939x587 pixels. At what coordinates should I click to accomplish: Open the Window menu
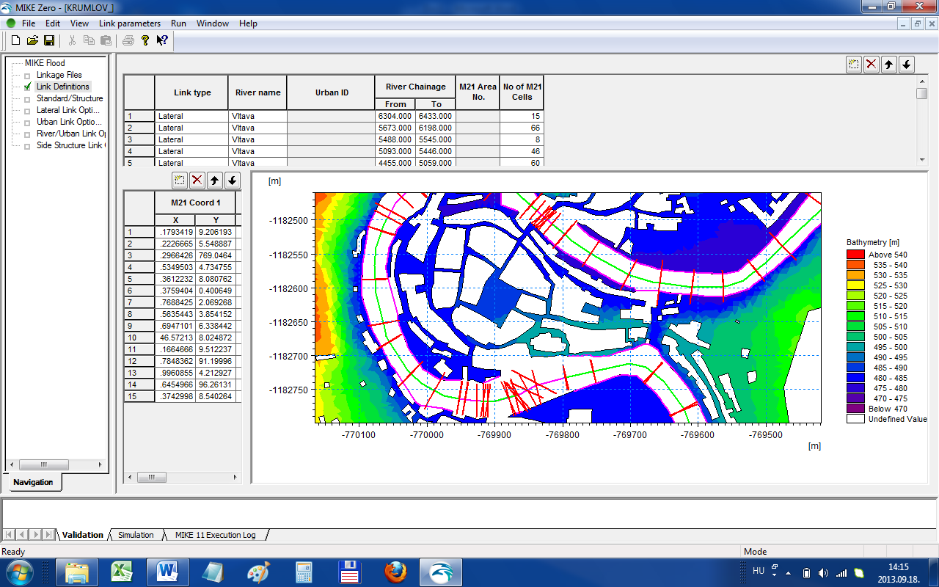click(213, 23)
